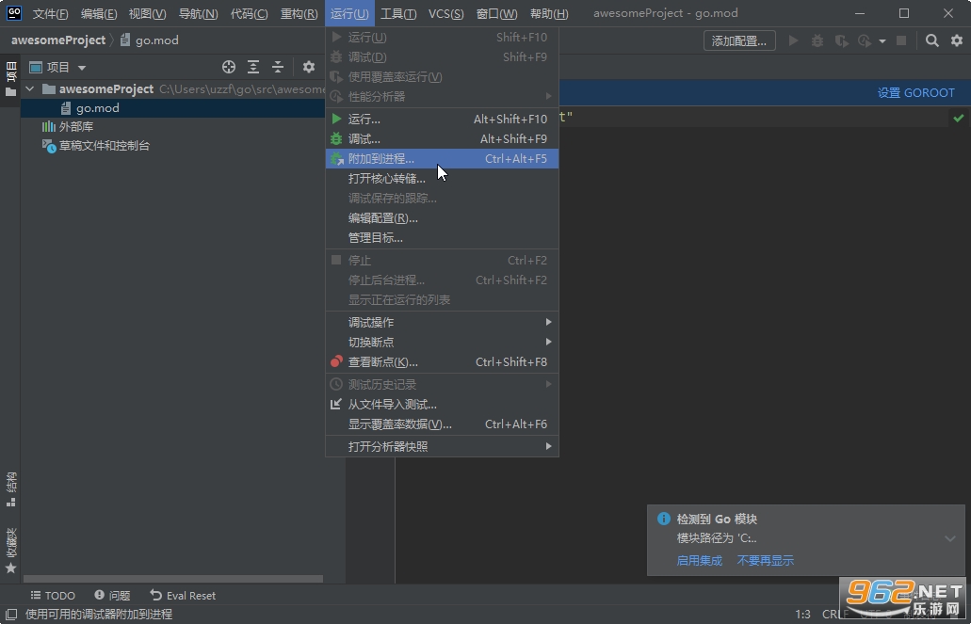Image resolution: width=971 pixels, height=624 pixels.
Task: Open the profiler dropdown arrow in toolbar
Action: click(x=882, y=40)
